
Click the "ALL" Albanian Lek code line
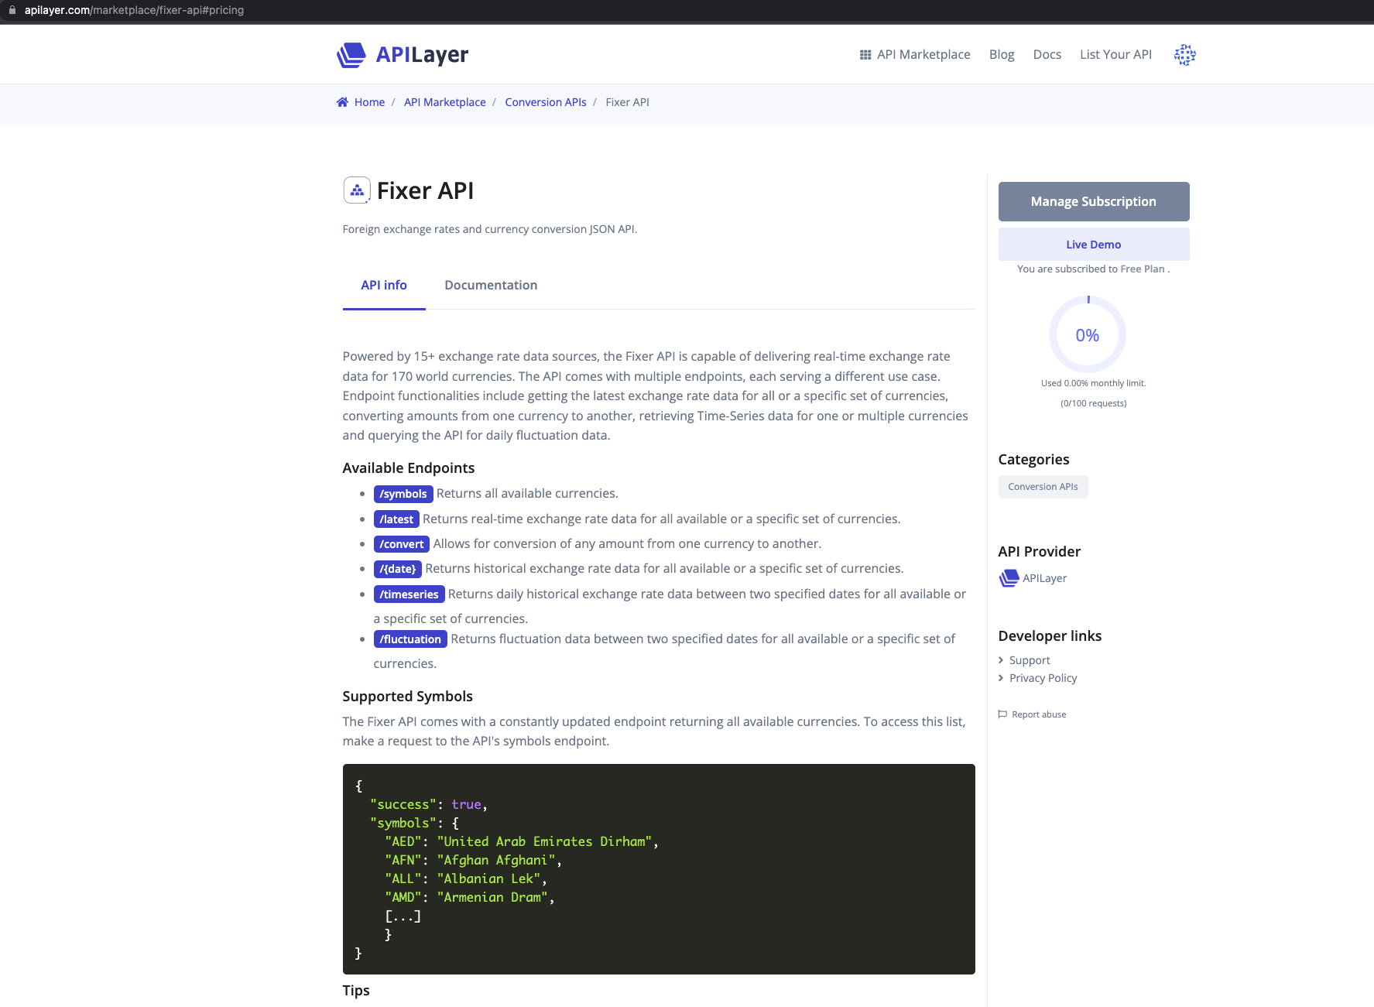[x=465, y=879]
